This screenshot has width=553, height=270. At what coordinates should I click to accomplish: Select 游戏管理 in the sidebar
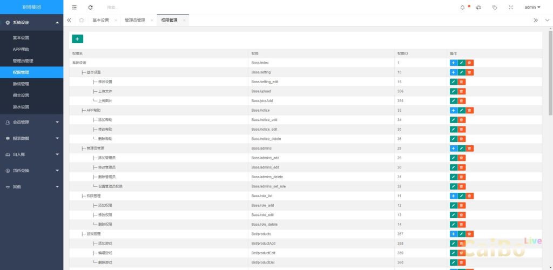tap(21, 84)
